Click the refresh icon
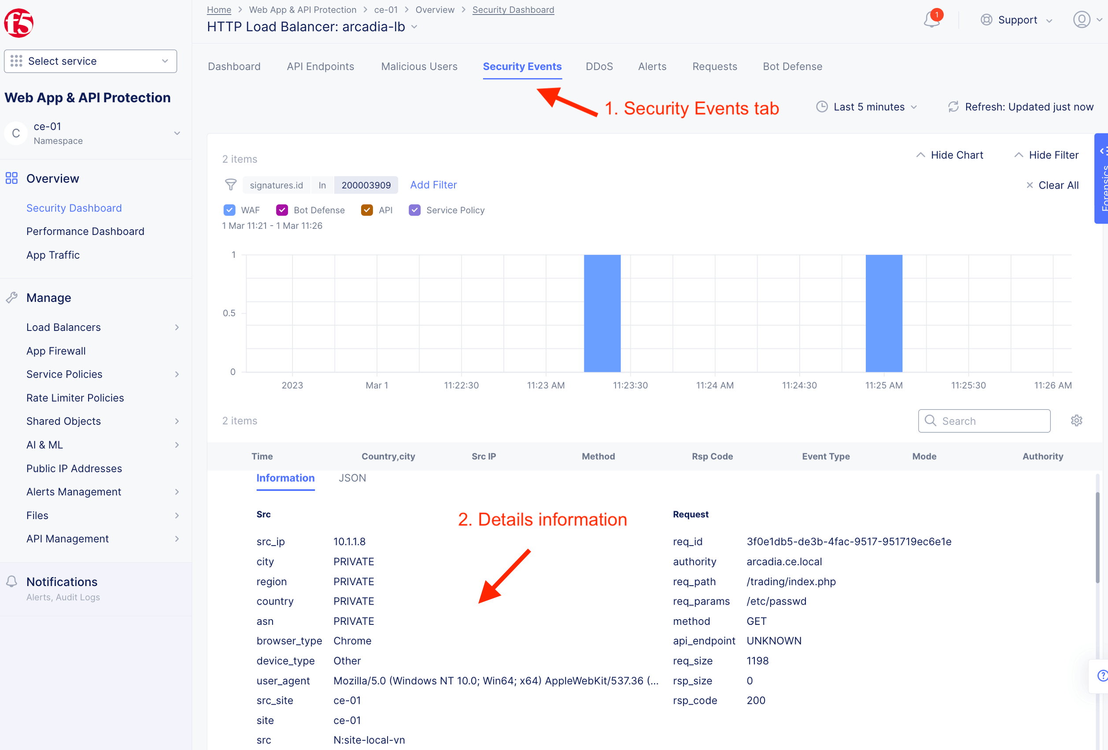The width and height of the screenshot is (1108, 750). [953, 107]
